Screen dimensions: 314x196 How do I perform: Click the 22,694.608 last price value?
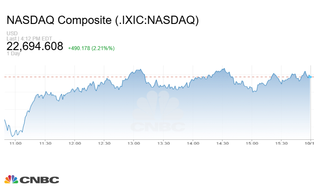(x=35, y=46)
